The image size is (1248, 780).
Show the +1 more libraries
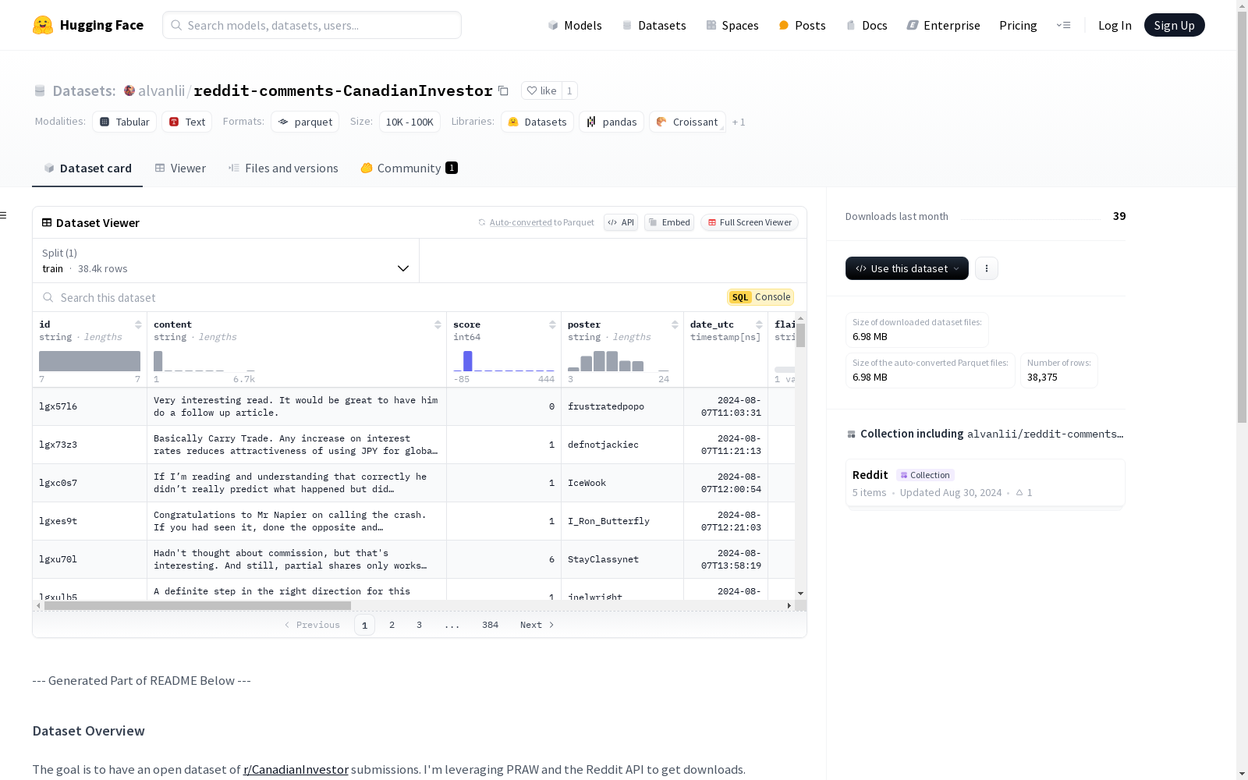pos(739,122)
